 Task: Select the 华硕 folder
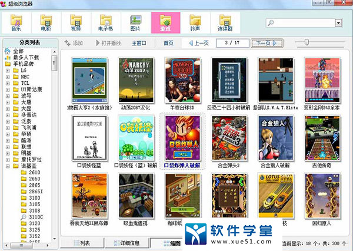pos(22,134)
